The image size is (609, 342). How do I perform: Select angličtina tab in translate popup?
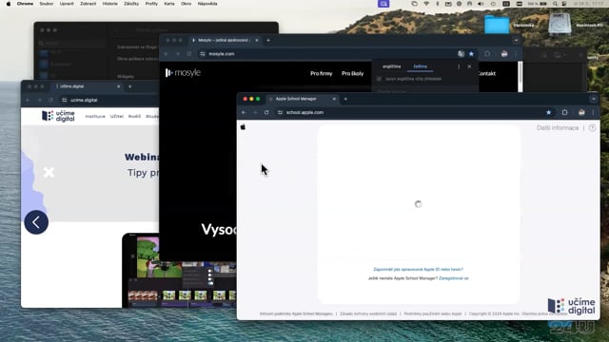pyautogui.click(x=391, y=66)
